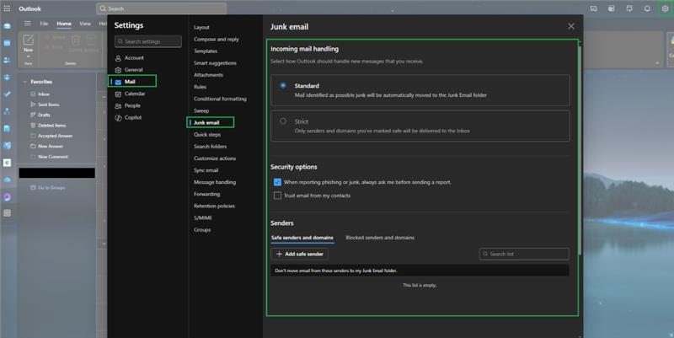Expand the New button dropdown arrow

[28, 56]
